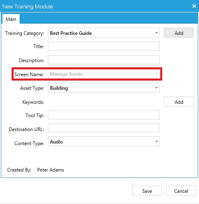This screenshot has height=204, width=199.
Task: Switch to the Main tab
Action: click(11, 19)
